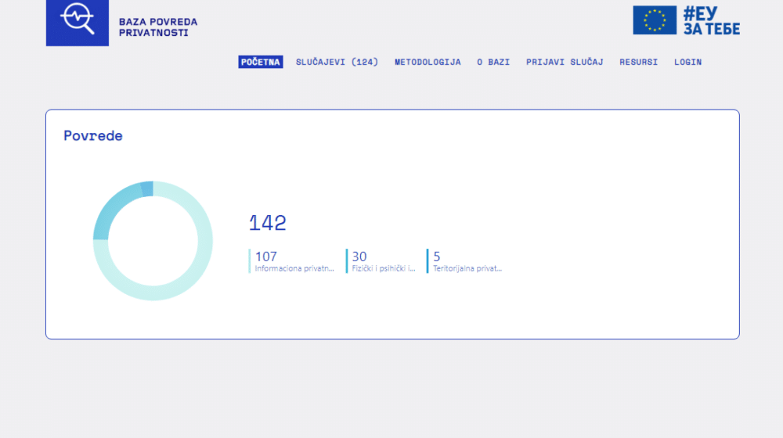
Task: Open the RESURSI page
Action: (x=638, y=62)
